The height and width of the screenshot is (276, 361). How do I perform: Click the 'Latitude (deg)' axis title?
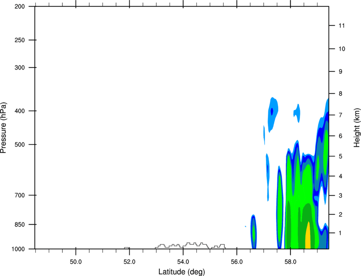[181, 272]
